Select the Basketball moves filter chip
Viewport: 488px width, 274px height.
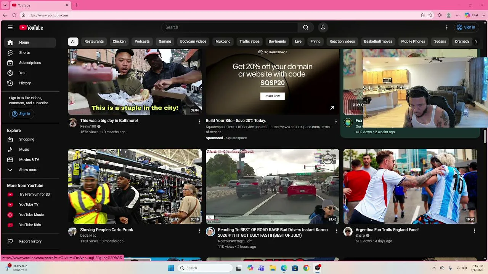click(378, 41)
